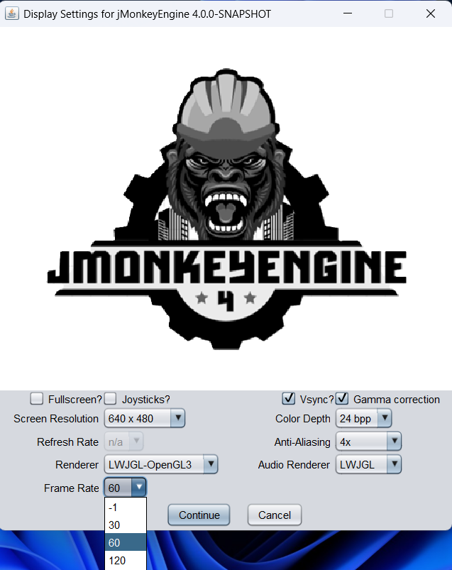The image size is (452, 570).
Task: Click the Frame Rate label
Action: tap(71, 488)
